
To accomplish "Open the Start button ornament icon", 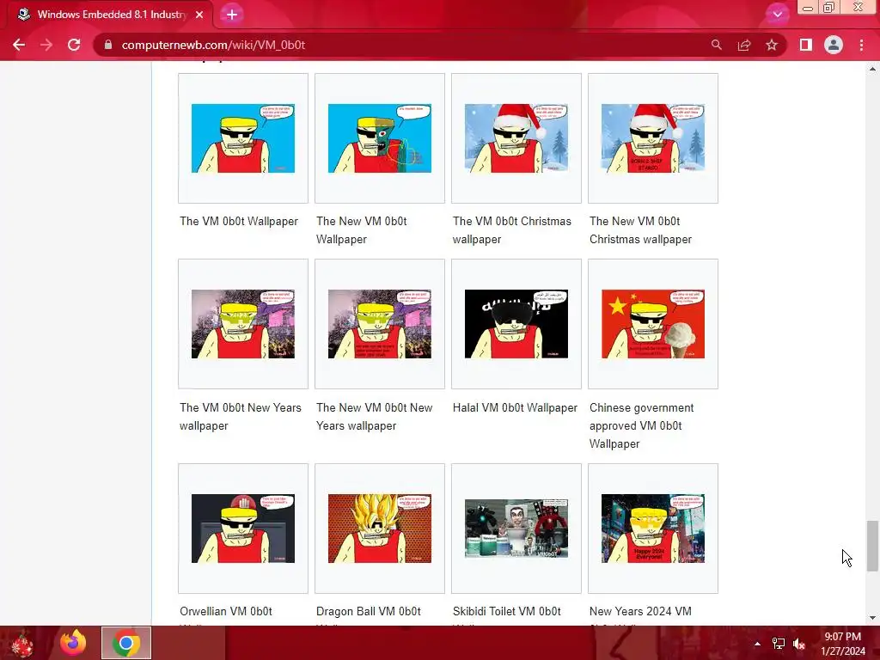I will [22, 643].
